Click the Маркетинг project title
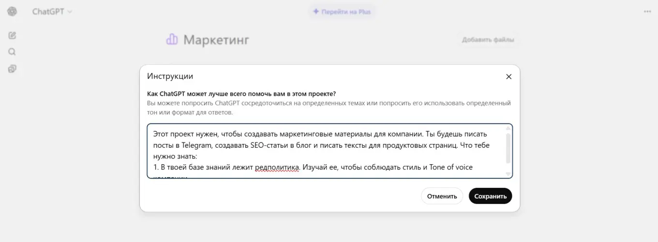 (x=216, y=40)
